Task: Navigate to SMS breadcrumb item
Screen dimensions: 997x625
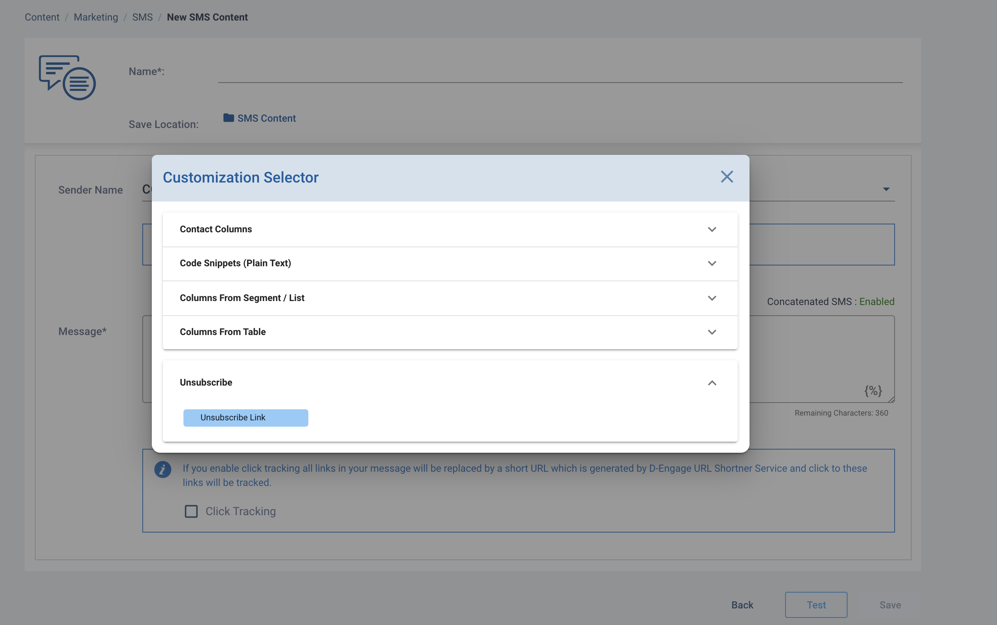Action: 142,17
